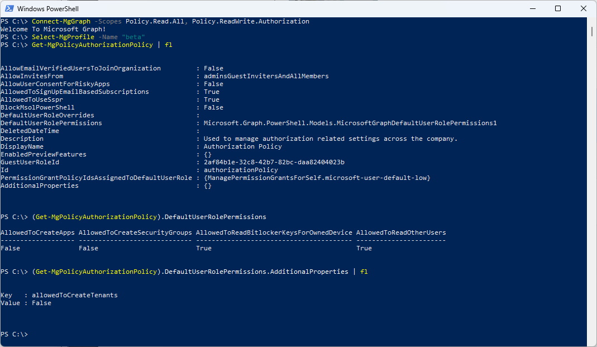This screenshot has height=347, width=597.
Task: Click the "DisplayName" property name
Action: click(x=22, y=146)
